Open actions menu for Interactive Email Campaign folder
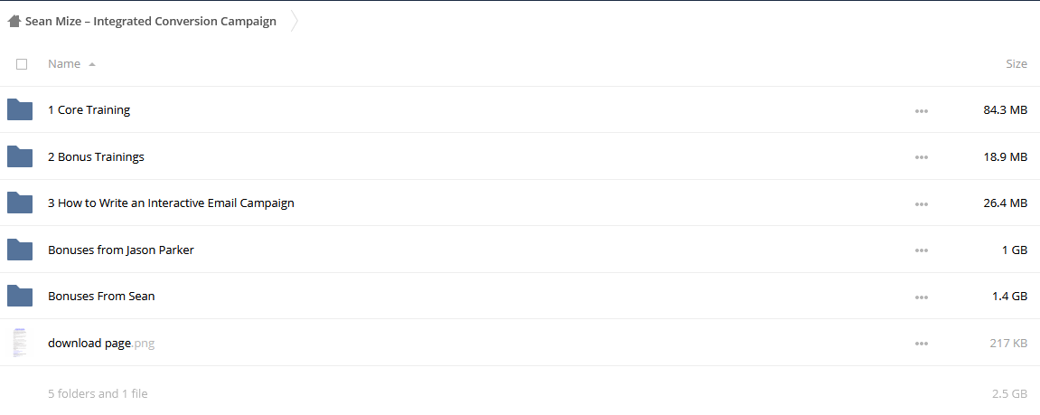Screen dimensions: 1040x415 tap(922, 203)
